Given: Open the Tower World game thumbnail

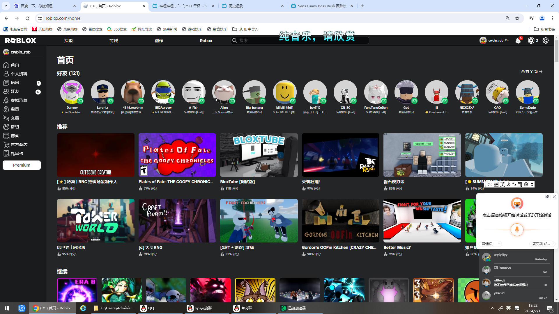Looking at the screenshot, I should (96, 221).
